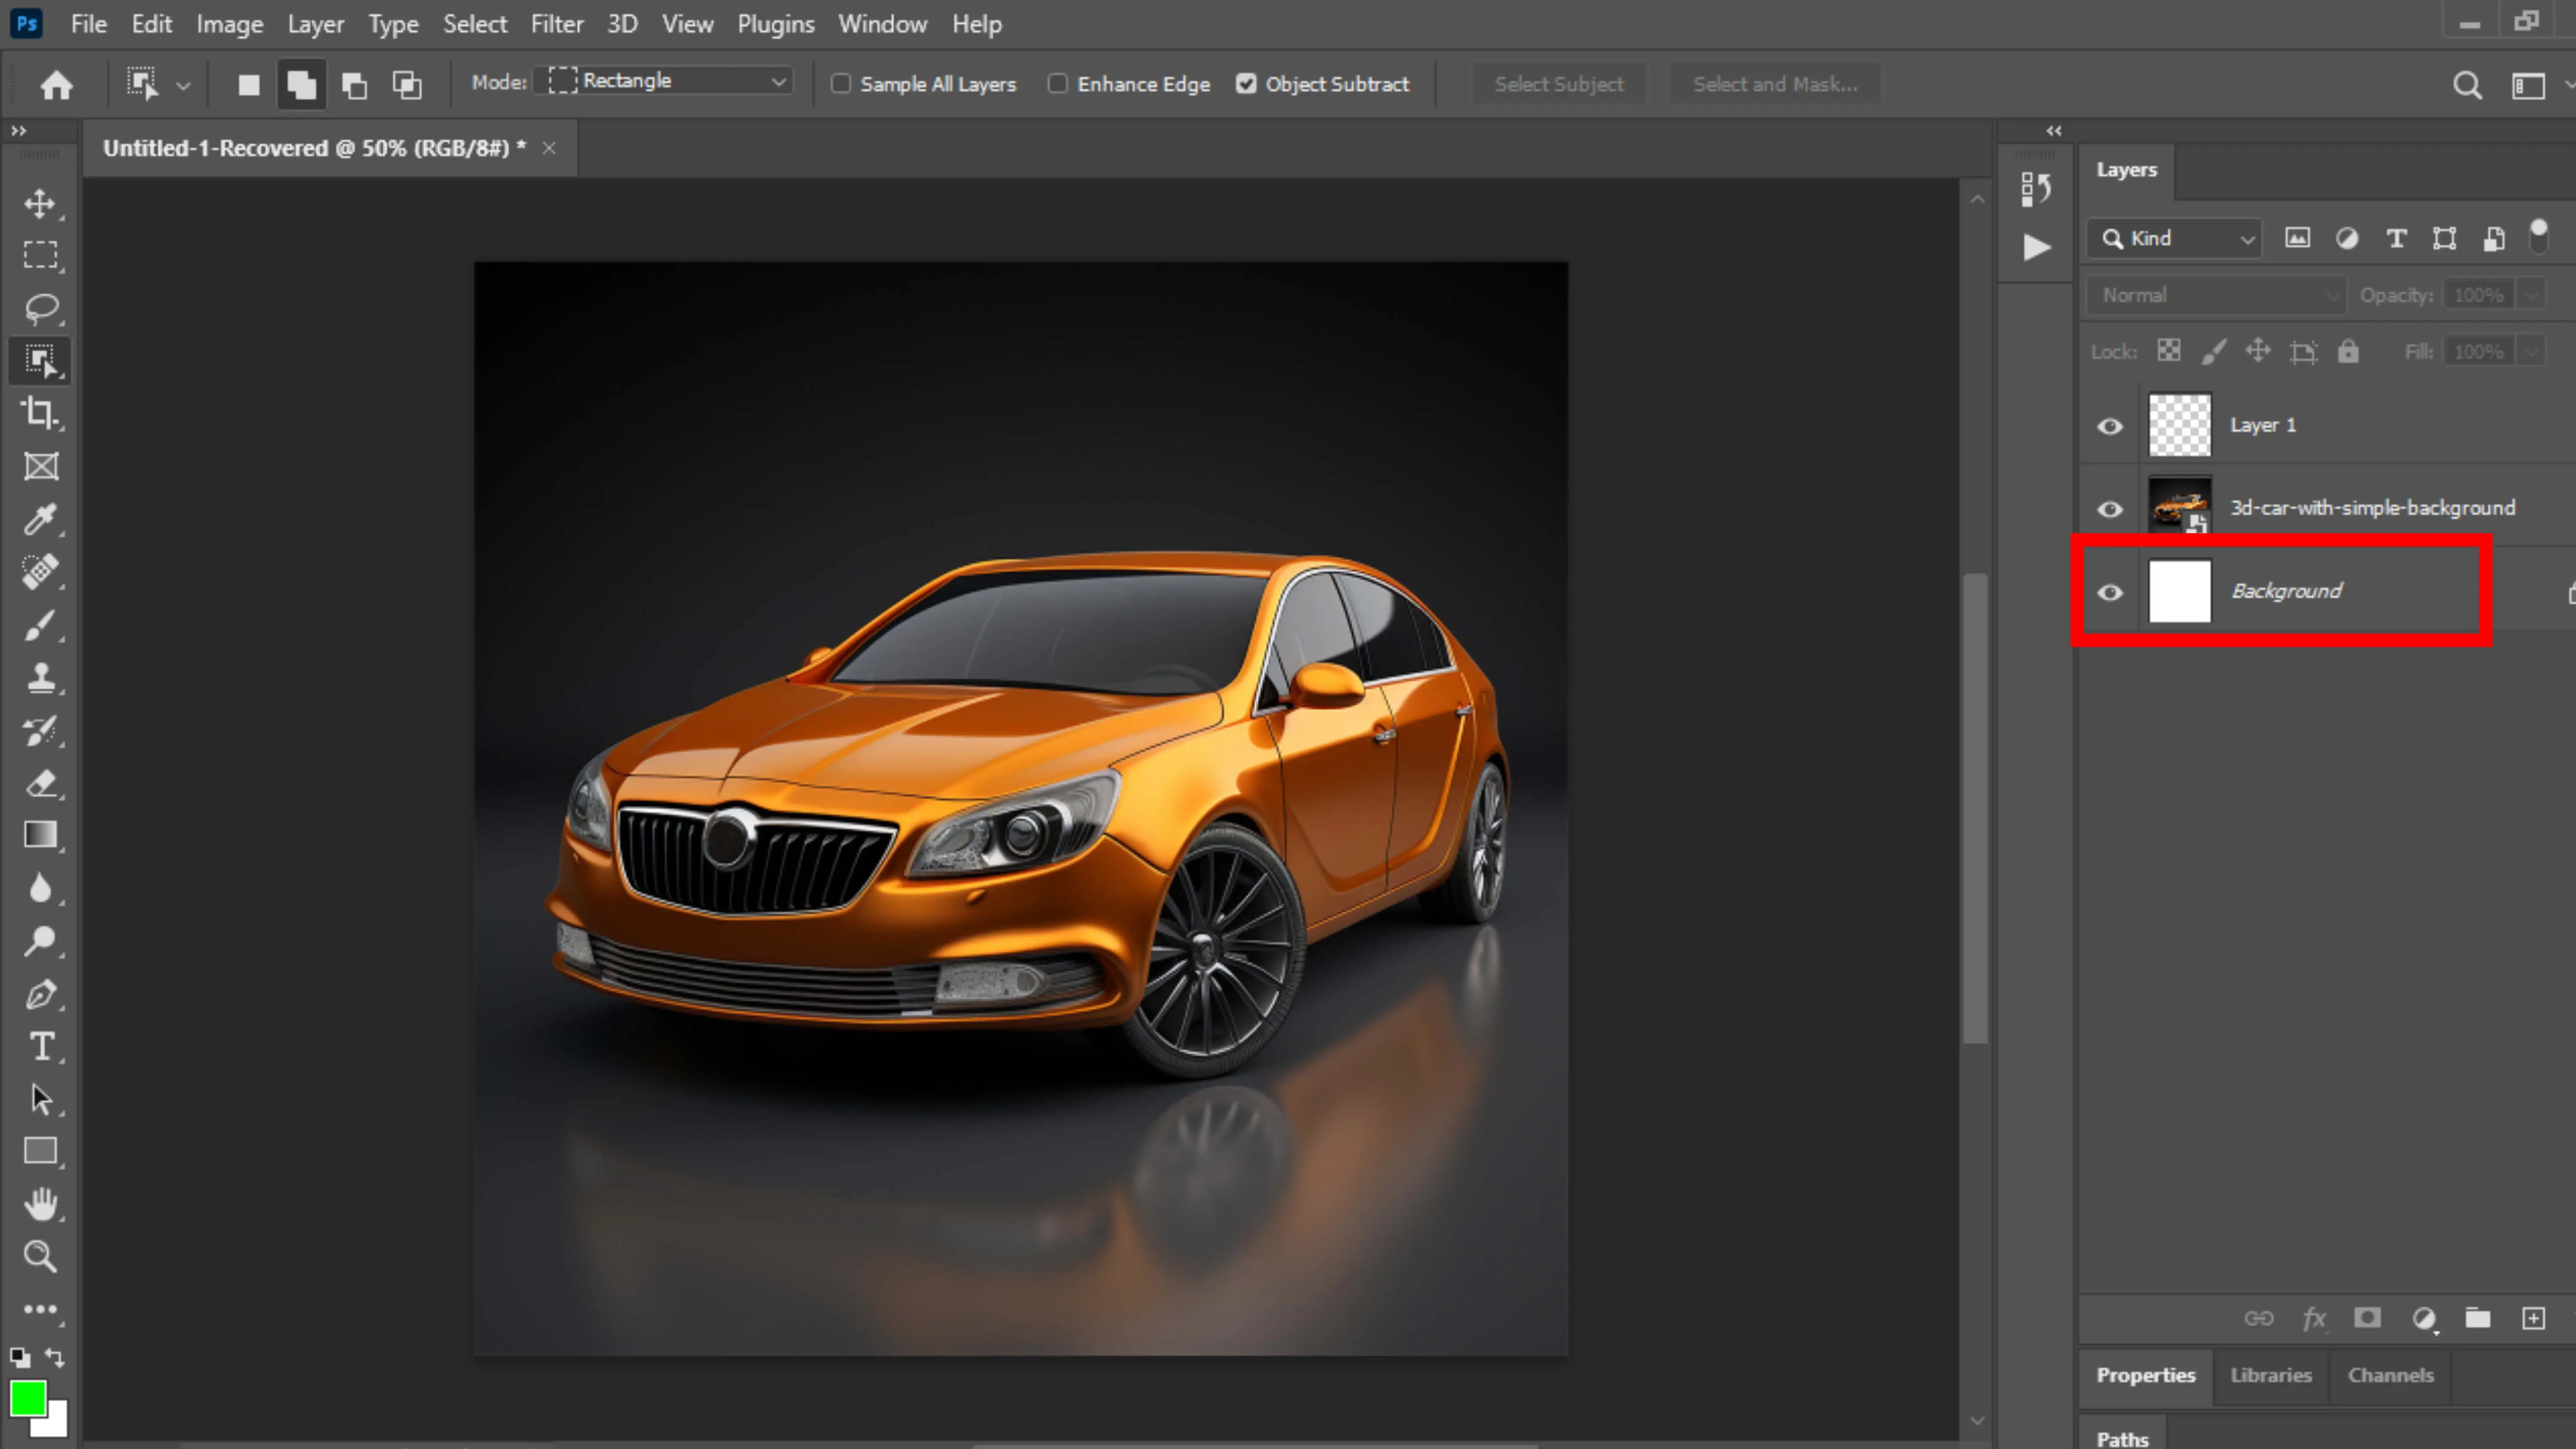Open the Edit Toolbar three-dots menu
This screenshot has width=2576, height=1449.
tap(40, 1309)
